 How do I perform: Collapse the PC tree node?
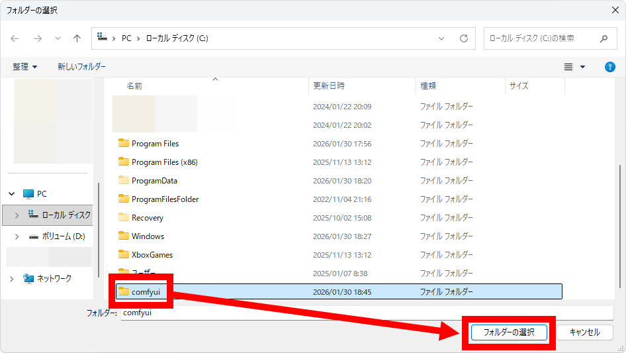[12, 194]
